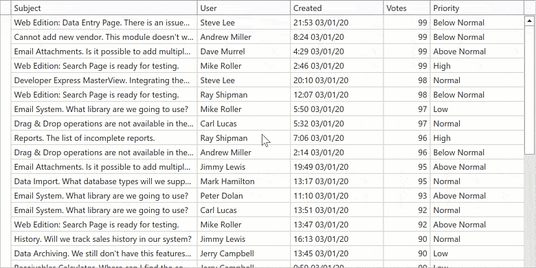Click created cell '5:32 03/01/20'

pyautogui.click(x=337, y=124)
